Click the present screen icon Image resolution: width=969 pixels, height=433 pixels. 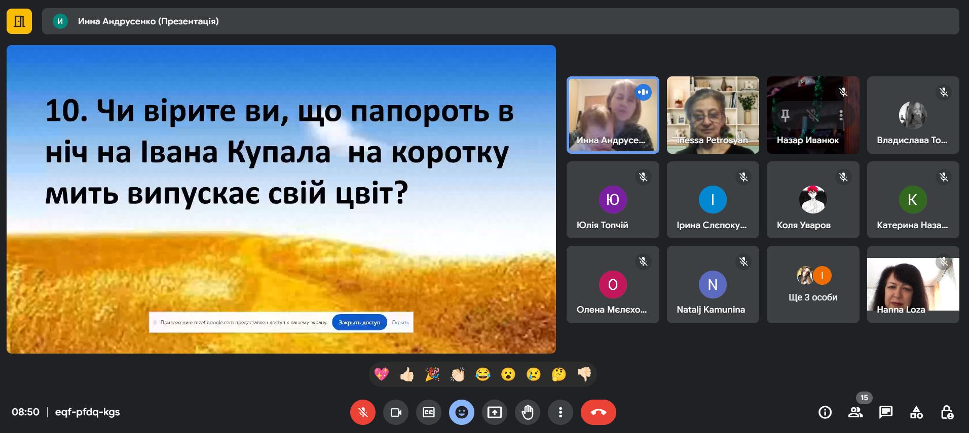coord(495,412)
